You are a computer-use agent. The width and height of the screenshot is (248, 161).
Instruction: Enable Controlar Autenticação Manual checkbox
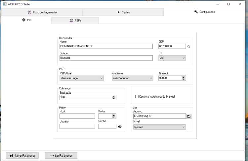point(137,96)
